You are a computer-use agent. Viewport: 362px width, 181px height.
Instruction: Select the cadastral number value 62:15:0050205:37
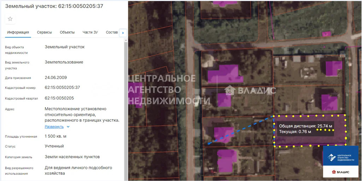62,88
